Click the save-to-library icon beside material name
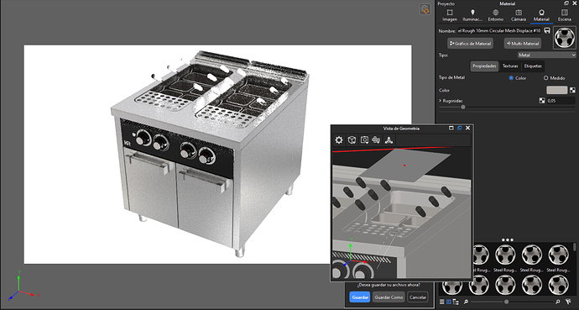 click(x=547, y=31)
